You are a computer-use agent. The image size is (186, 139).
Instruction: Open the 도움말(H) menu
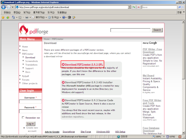(62, 12)
